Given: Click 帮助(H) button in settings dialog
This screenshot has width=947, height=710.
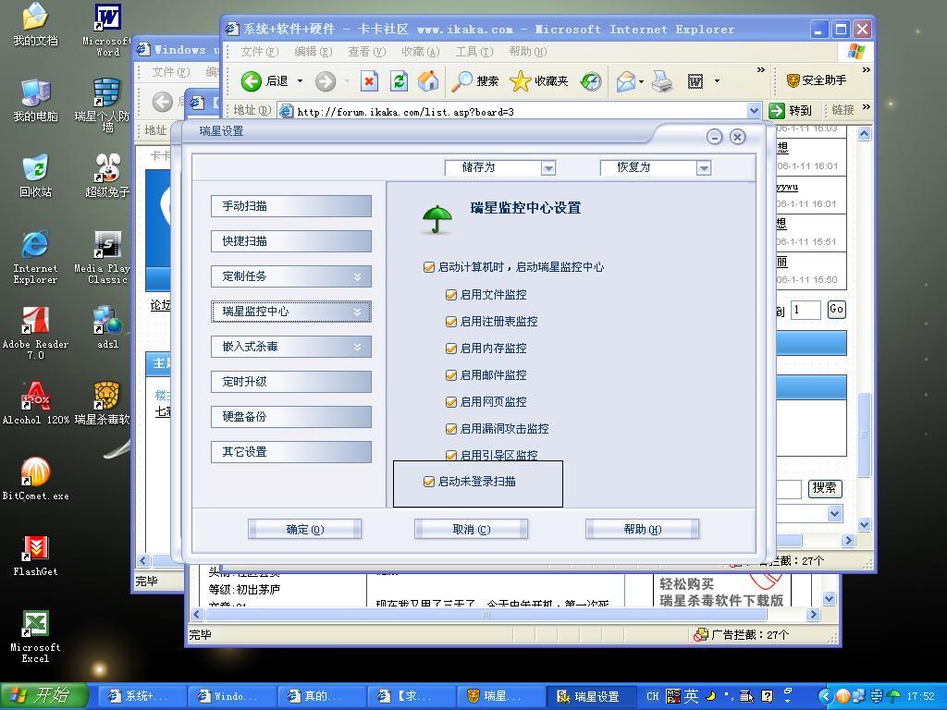Looking at the screenshot, I should [x=642, y=530].
